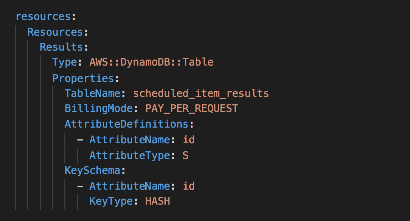Place cursor on the Results key
This screenshot has width=410, height=221.
click(x=61, y=47)
